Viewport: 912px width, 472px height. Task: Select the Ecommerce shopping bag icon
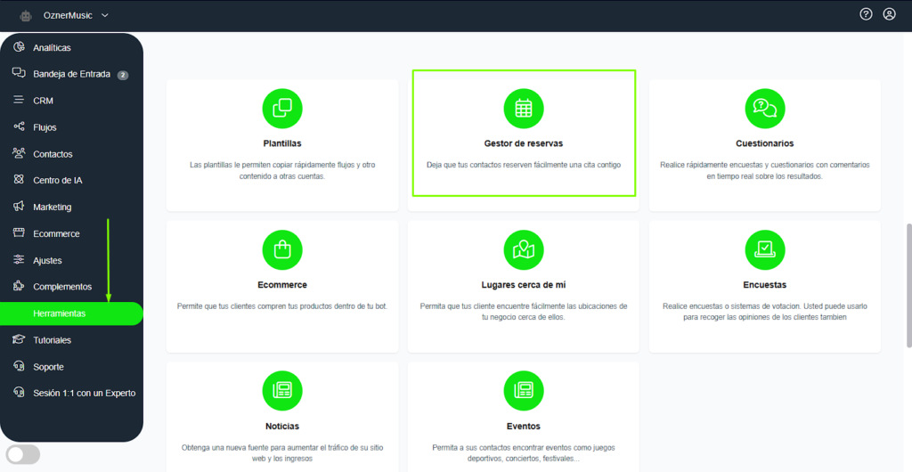[282, 249]
